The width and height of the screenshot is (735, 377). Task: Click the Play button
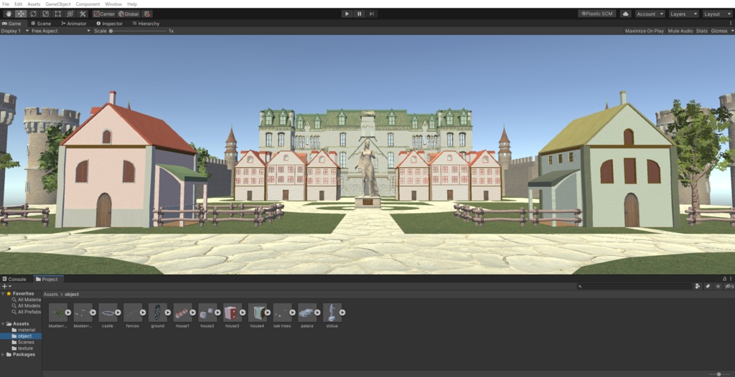(347, 14)
